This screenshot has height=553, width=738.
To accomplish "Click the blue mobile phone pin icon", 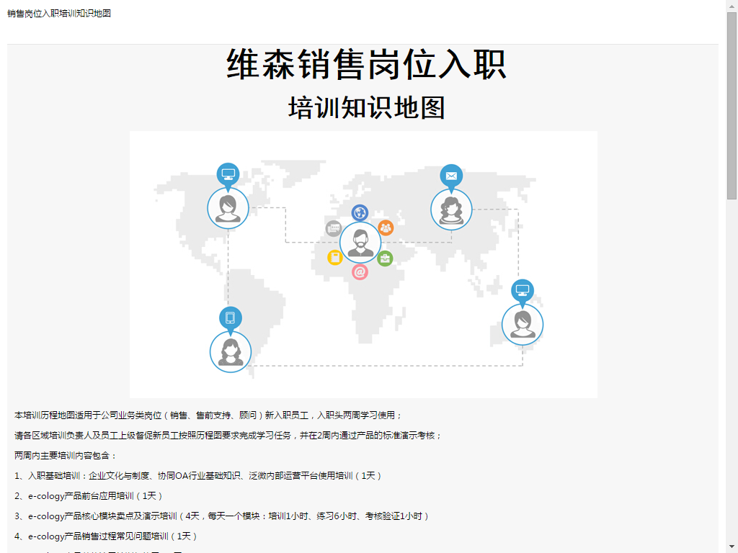I will tap(230, 318).
